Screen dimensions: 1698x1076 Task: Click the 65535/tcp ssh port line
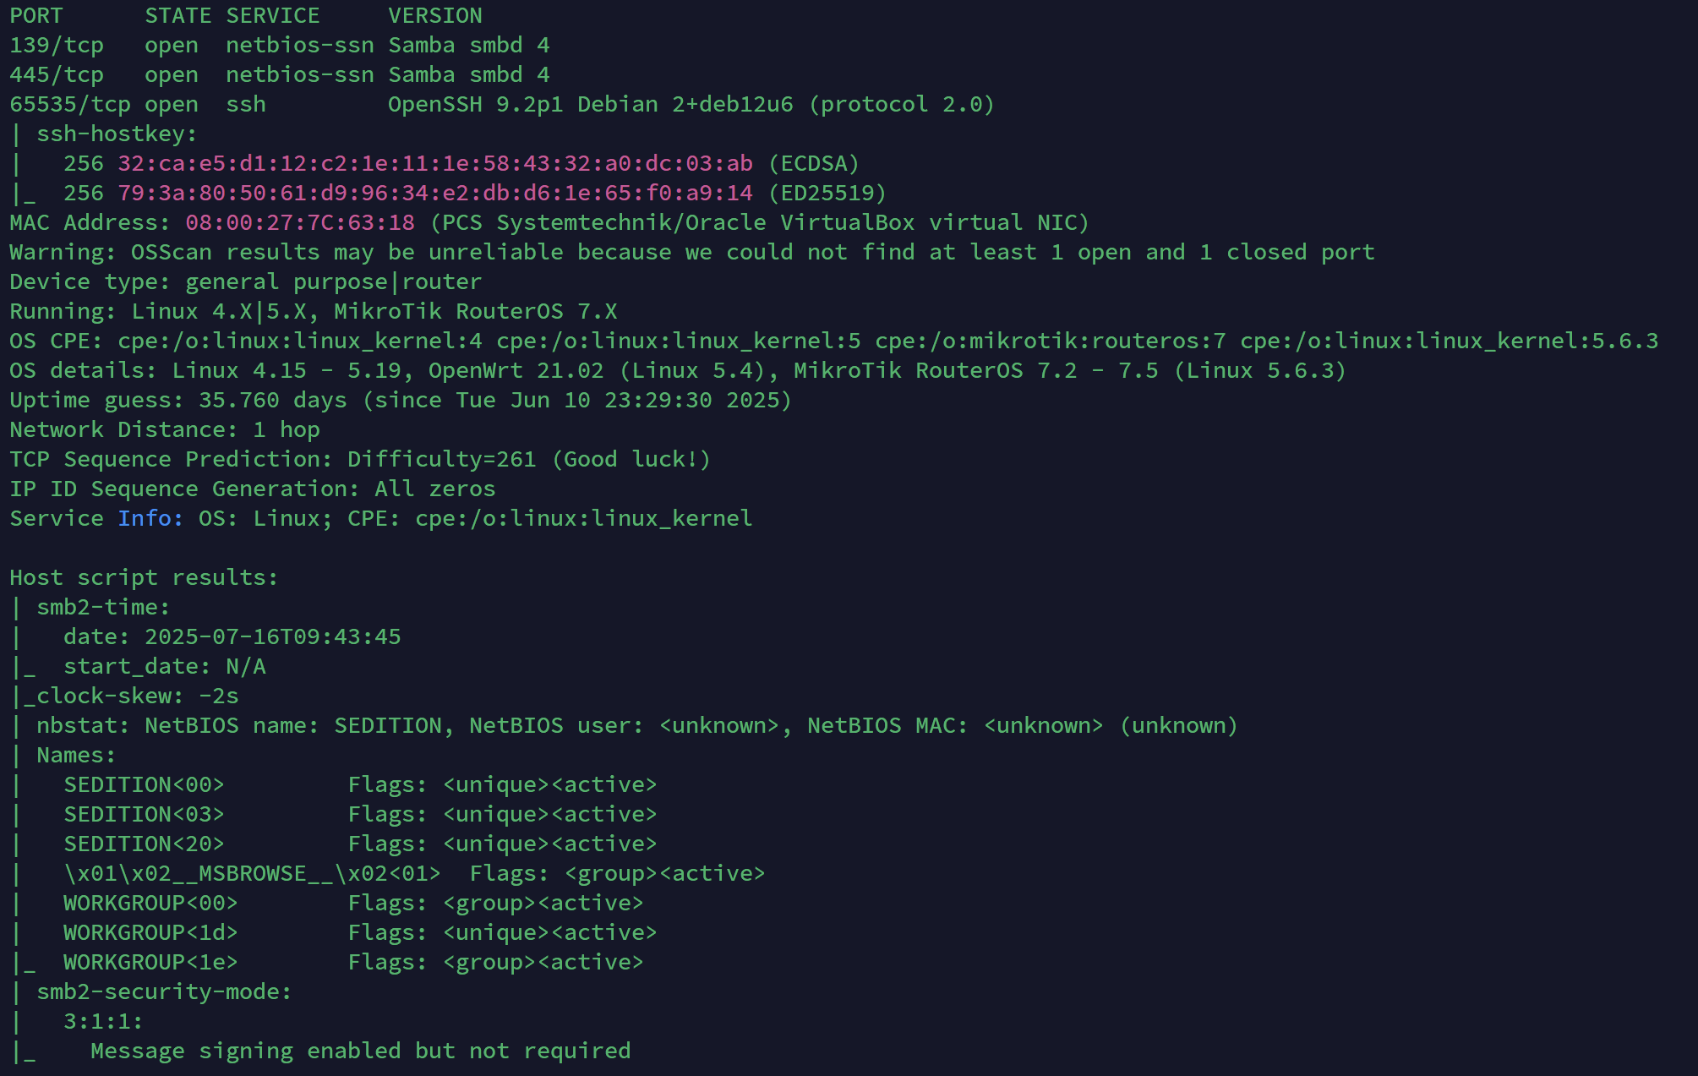[502, 104]
